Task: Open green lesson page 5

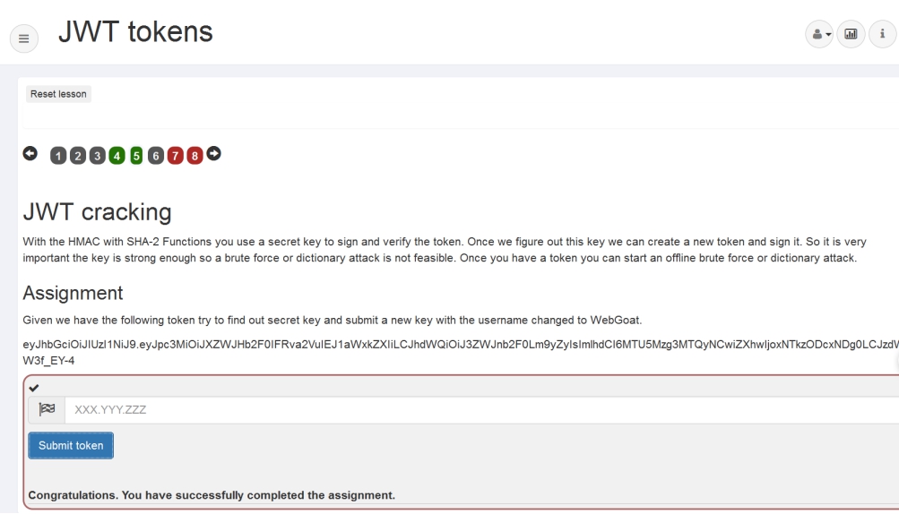Action: pos(136,156)
